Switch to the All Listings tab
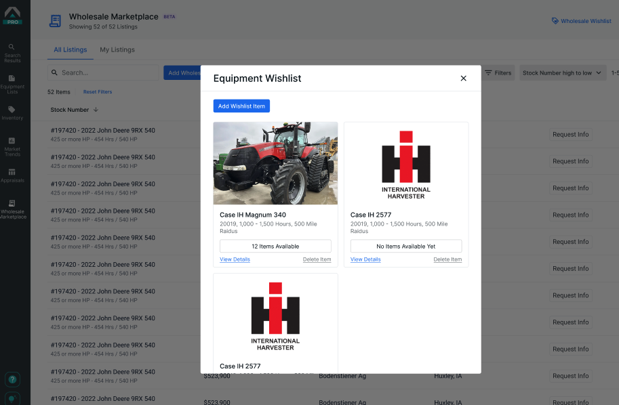 pos(71,49)
